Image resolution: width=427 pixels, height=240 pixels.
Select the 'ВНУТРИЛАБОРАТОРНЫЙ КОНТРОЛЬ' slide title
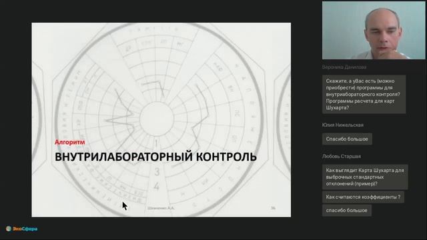(155, 157)
